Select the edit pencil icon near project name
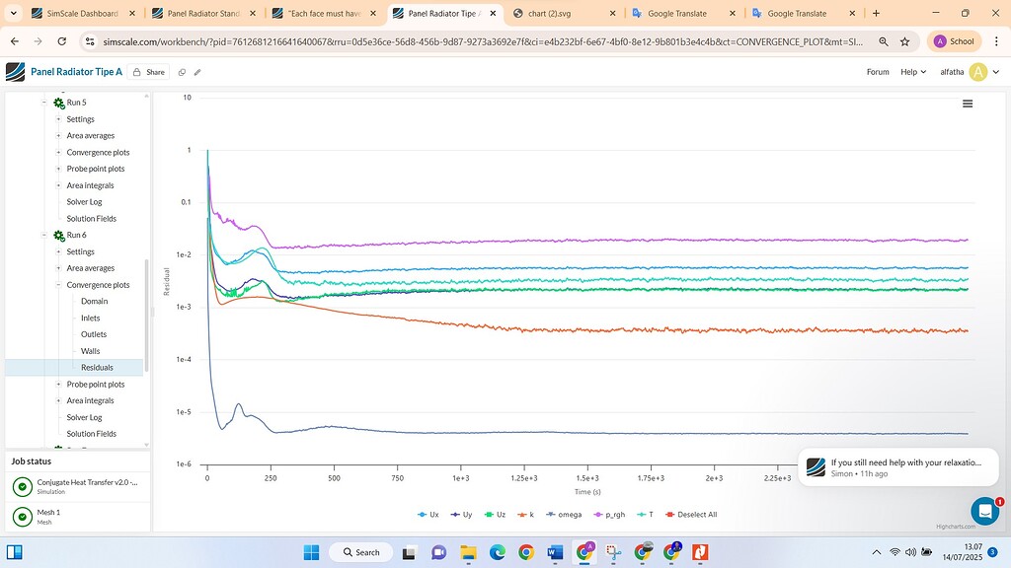 click(x=196, y=72)
